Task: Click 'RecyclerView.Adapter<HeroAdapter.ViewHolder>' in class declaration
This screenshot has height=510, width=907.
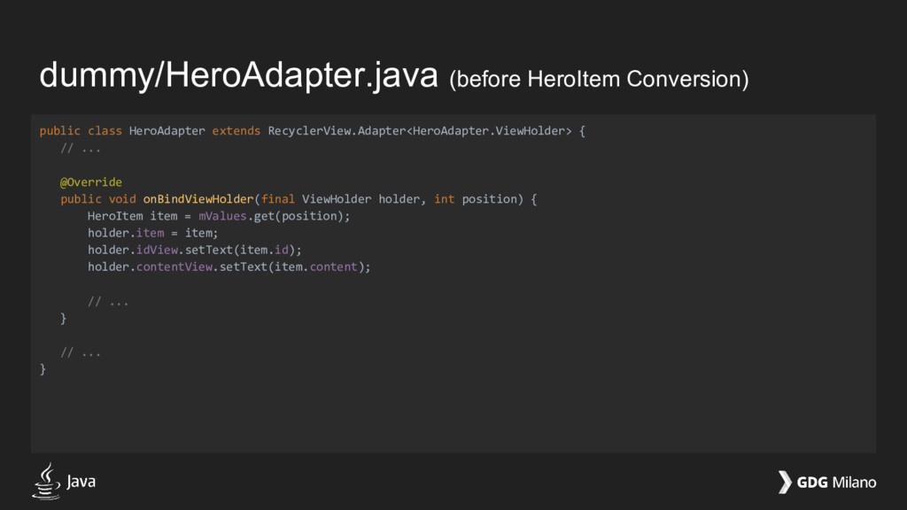Action: 419,131
